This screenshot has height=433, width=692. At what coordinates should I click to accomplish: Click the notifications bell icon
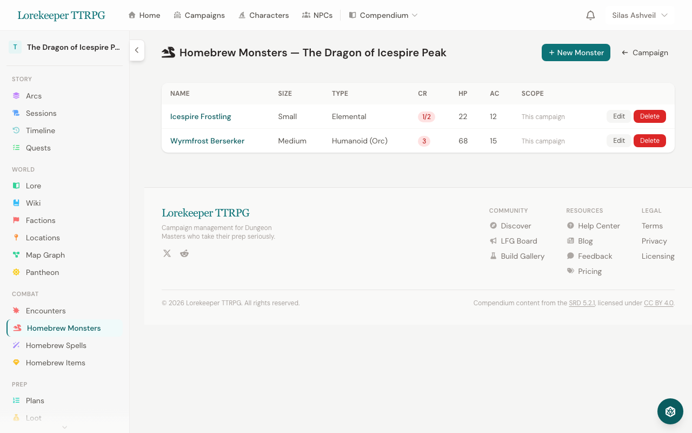tap(590, 15)
